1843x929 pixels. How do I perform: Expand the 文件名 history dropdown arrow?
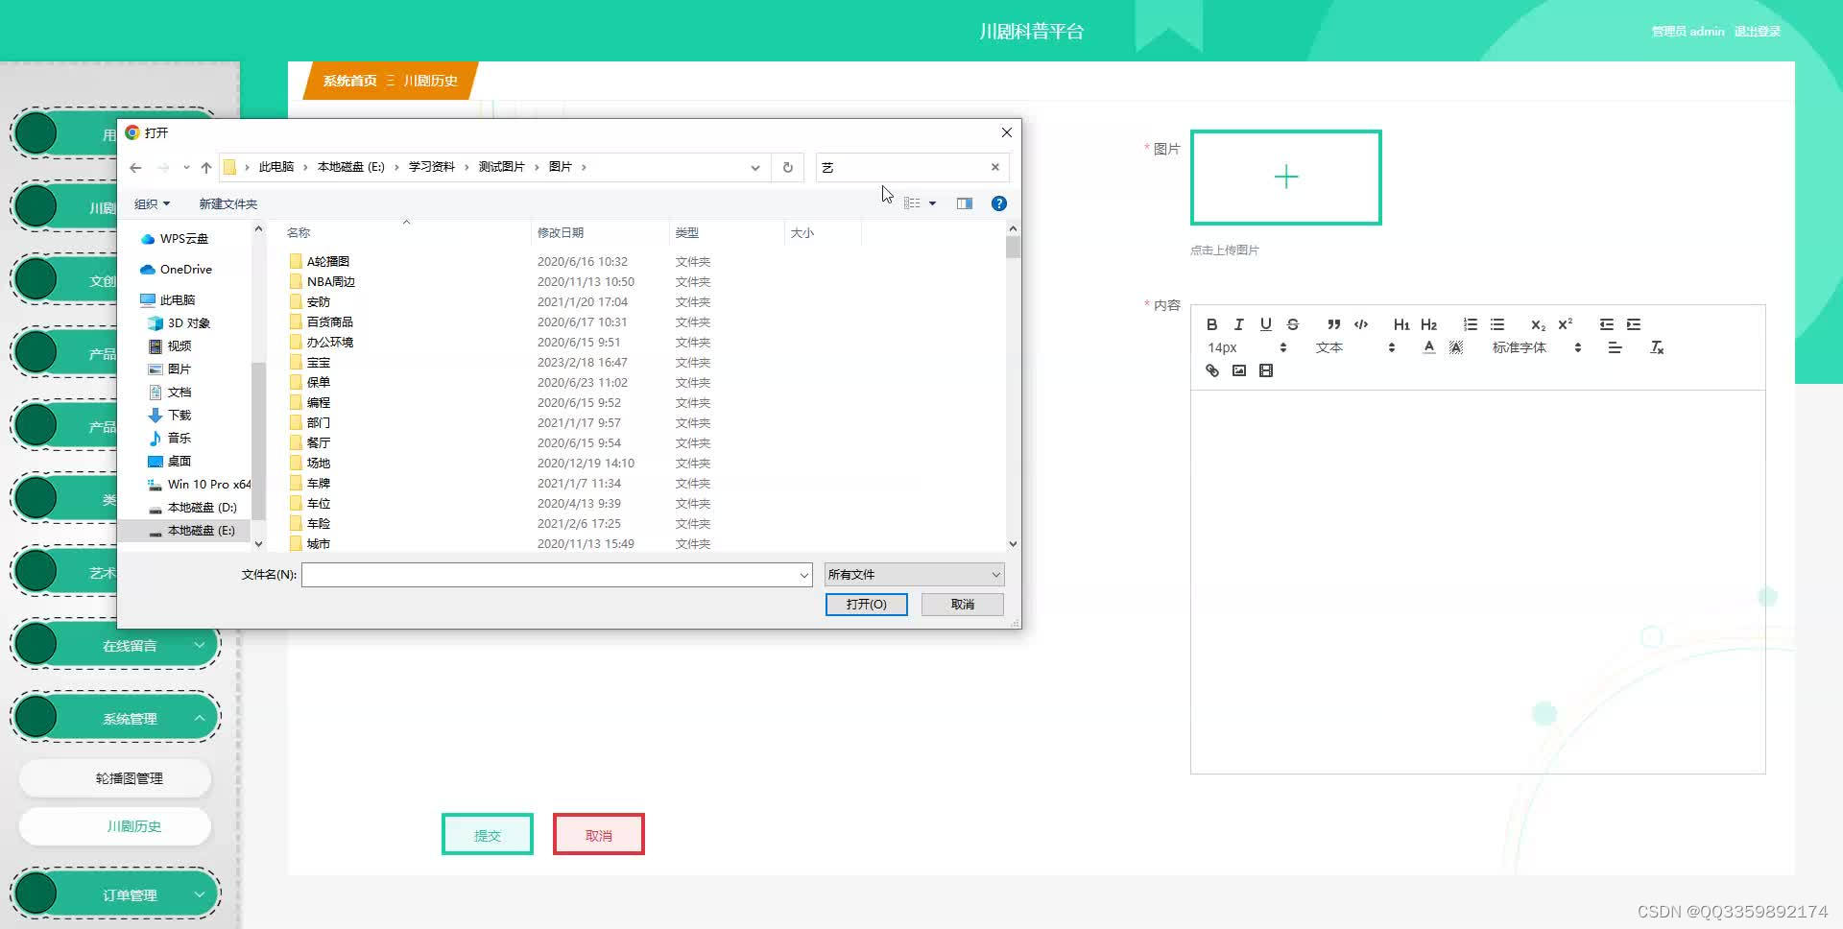(803, 575)
